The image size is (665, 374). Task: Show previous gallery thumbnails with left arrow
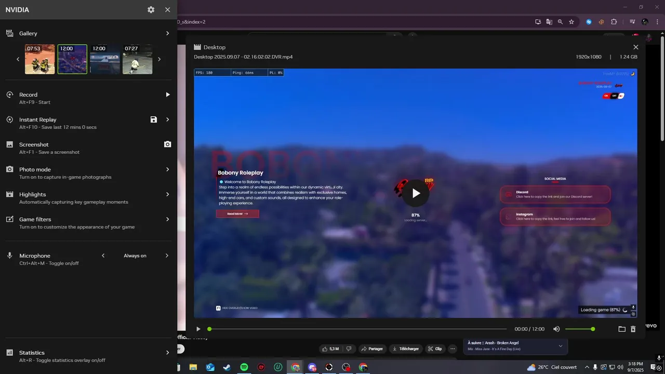18,59
